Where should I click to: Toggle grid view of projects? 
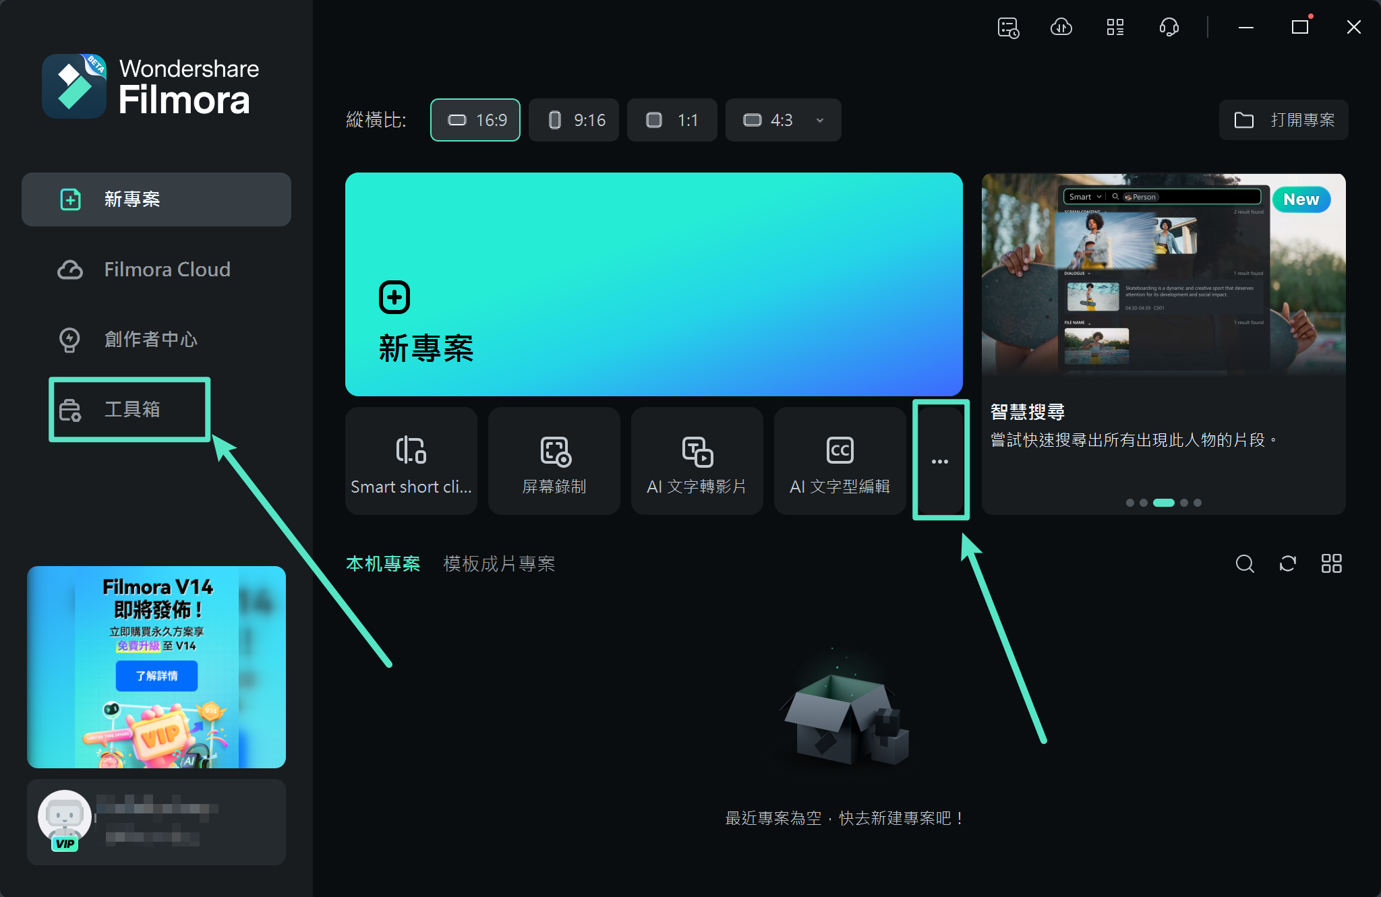click(x=1332, y=563)
